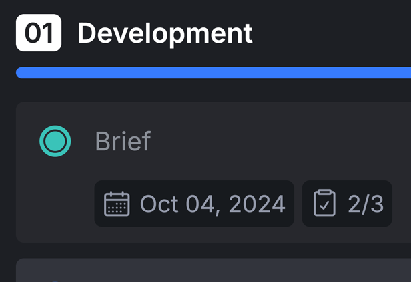Click the rounded left end of progress bar
This screenshot has height=282, width=411.
pyautogui.click(x=21, y=72)
